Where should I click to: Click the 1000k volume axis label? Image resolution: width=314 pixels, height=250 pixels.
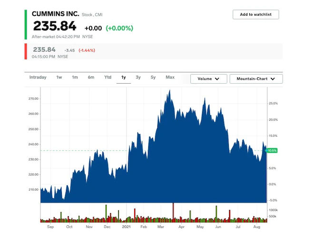pyautogui.click(x=274, y=210)
